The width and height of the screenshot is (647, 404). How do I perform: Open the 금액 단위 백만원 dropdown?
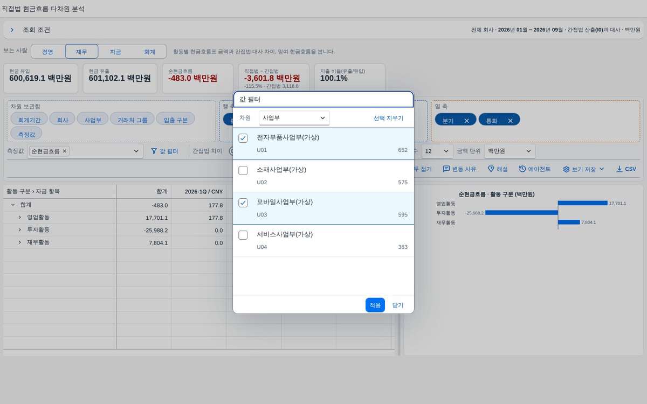click(510, 152)
